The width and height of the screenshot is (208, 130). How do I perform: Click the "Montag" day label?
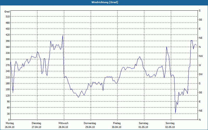[x=10, y=123]
